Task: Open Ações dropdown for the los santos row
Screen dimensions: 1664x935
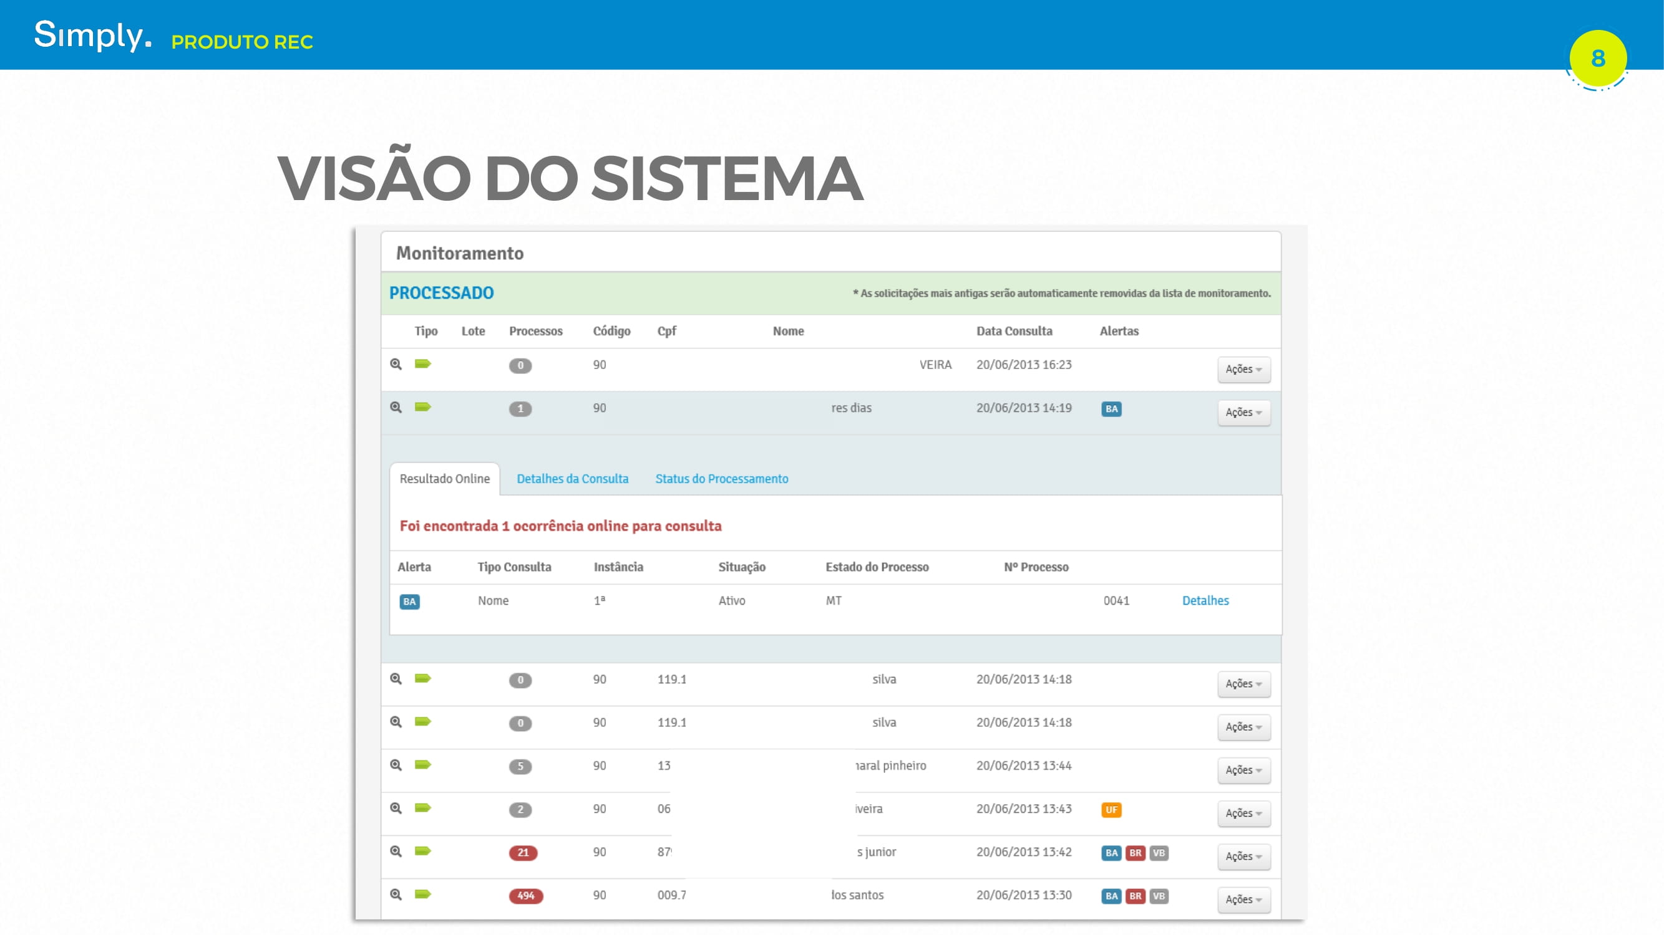Action: pos(1243,900)
